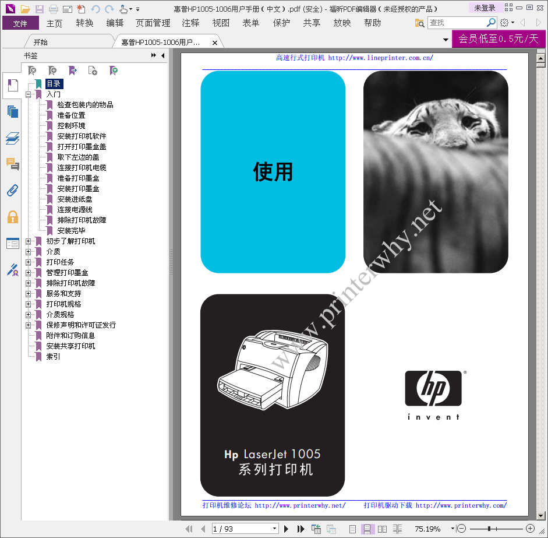Select the Hand tool icon
The height and width of the screenshot is (538, 548).
click(x=123, y=9)
